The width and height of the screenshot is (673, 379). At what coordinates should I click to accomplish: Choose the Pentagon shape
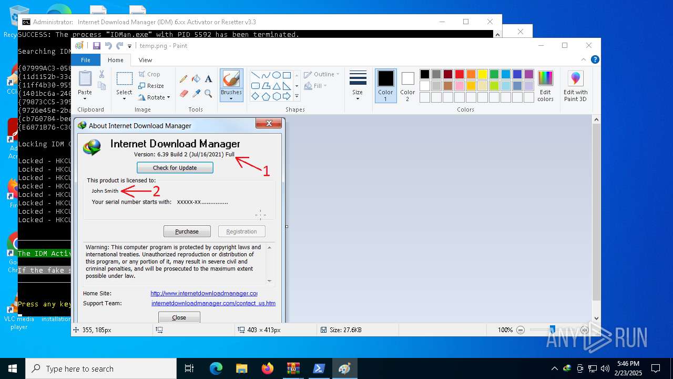pos(266,96)
